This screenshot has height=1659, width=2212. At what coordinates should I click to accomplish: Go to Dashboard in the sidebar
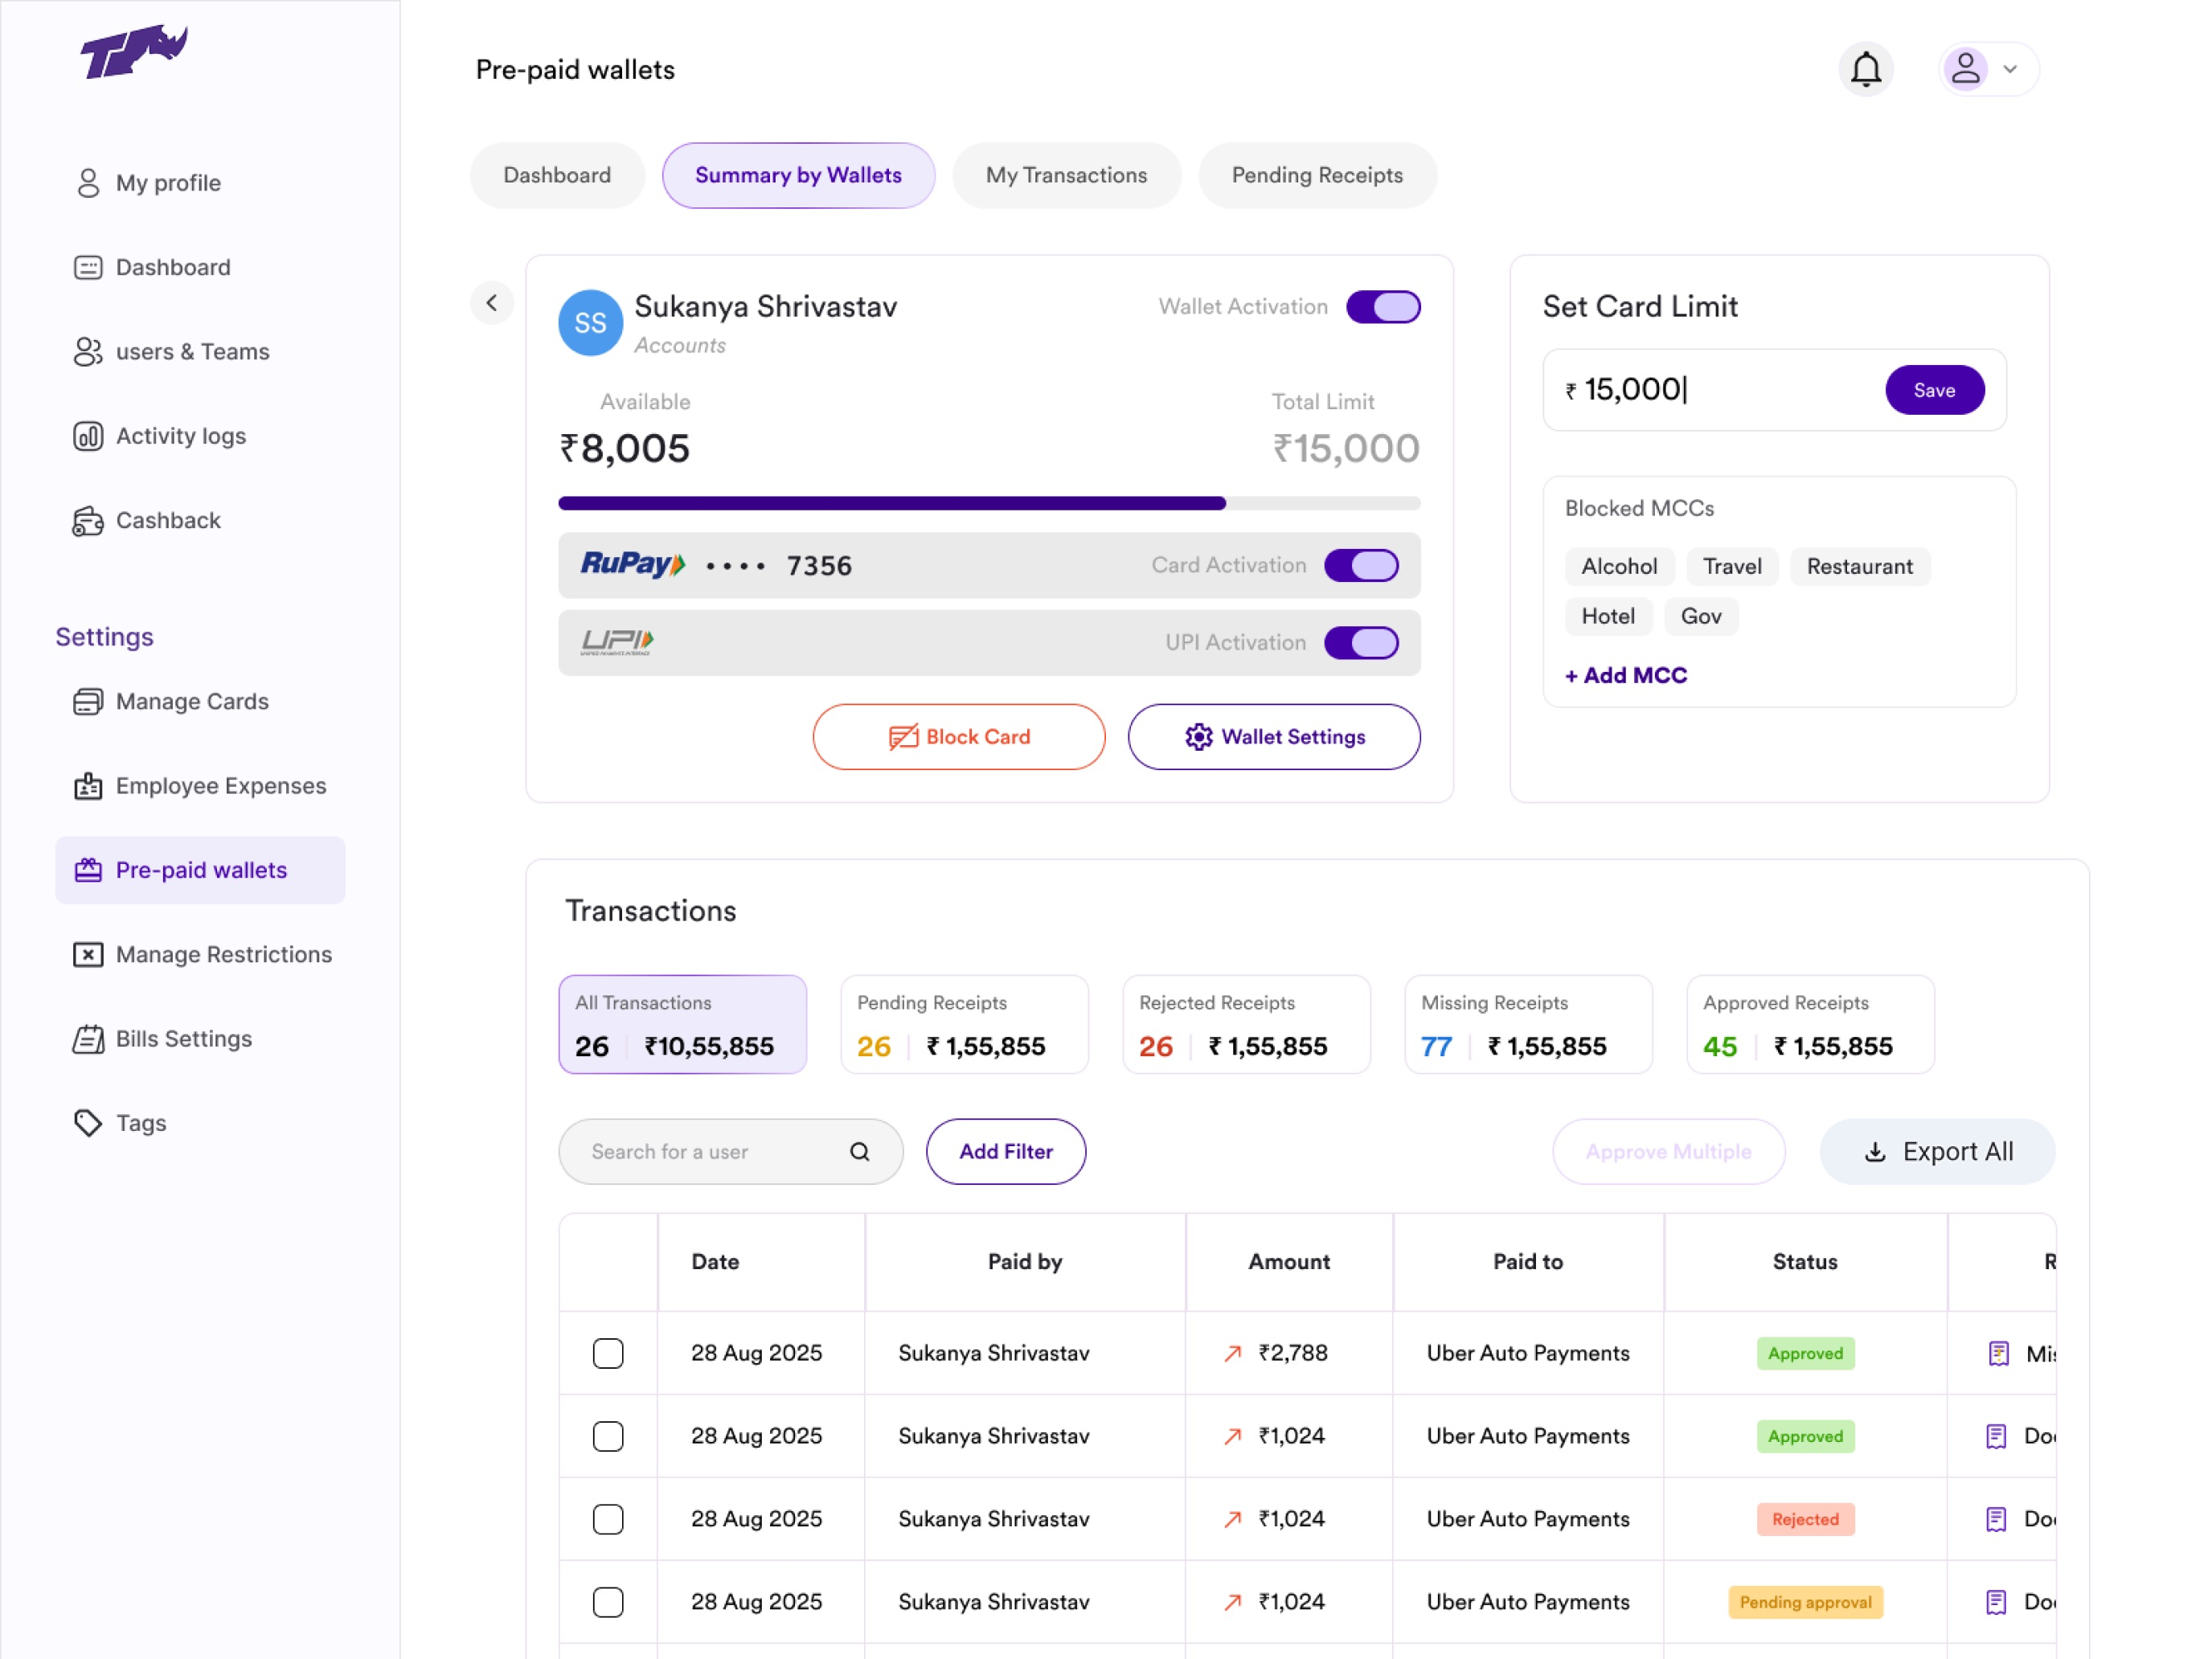pos(152,267)
